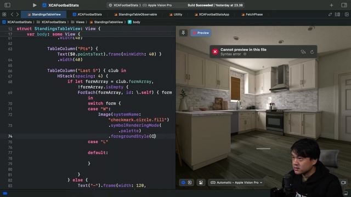Viewport: 351px width, 197px height.
Task: Click the '.palette)' code text
Action: [x=130, y=131]
